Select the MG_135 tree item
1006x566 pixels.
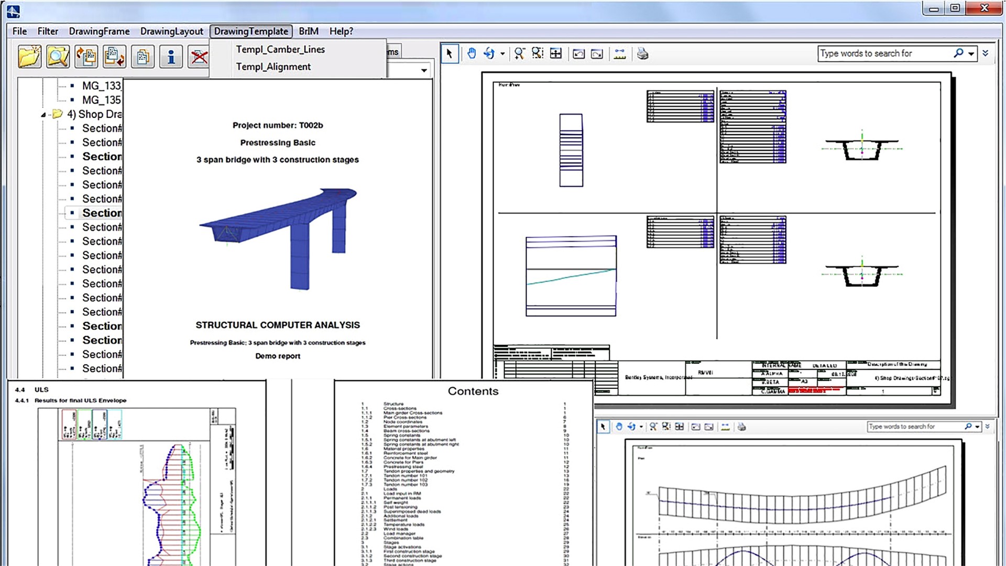(x=101, y=100)
